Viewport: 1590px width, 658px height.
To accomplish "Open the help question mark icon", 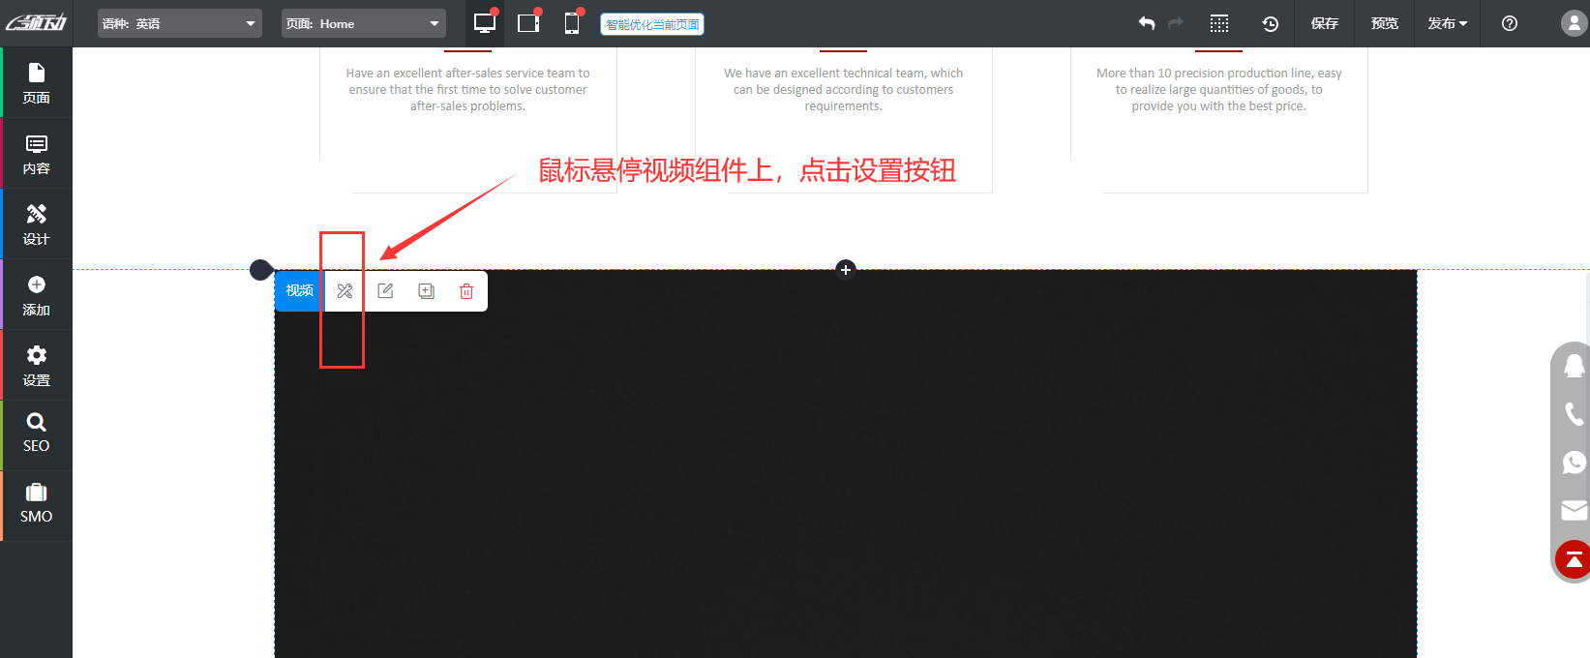I will coord(1510,23).
